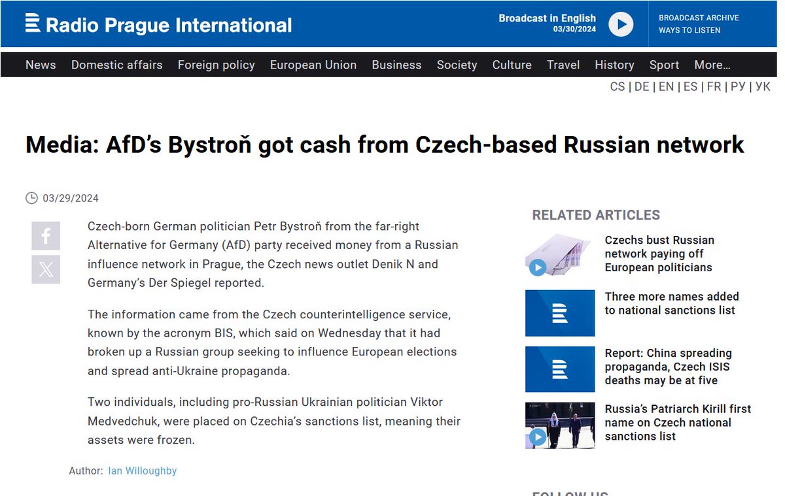785x496 pixels.
Task: Select the European Union menu item
Action: click(313, 65)
